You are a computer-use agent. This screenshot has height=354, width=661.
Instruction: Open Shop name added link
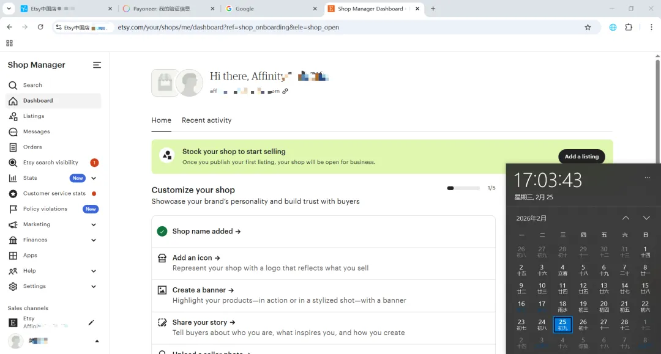tap(207, 232)
